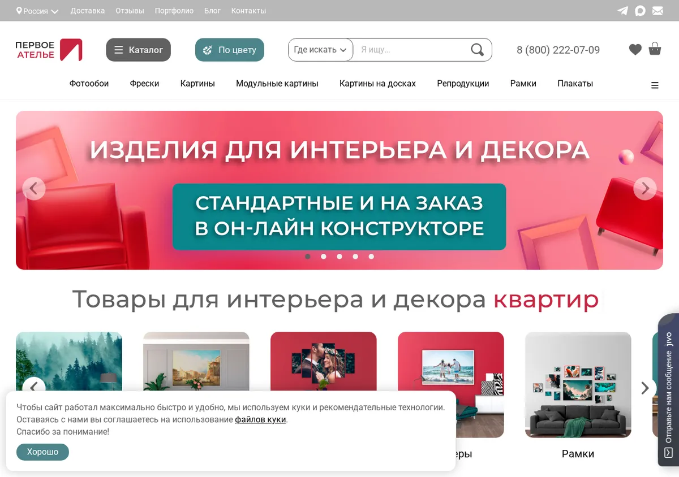
Task: Click the search magnifier icon
Action: point(478,50)
